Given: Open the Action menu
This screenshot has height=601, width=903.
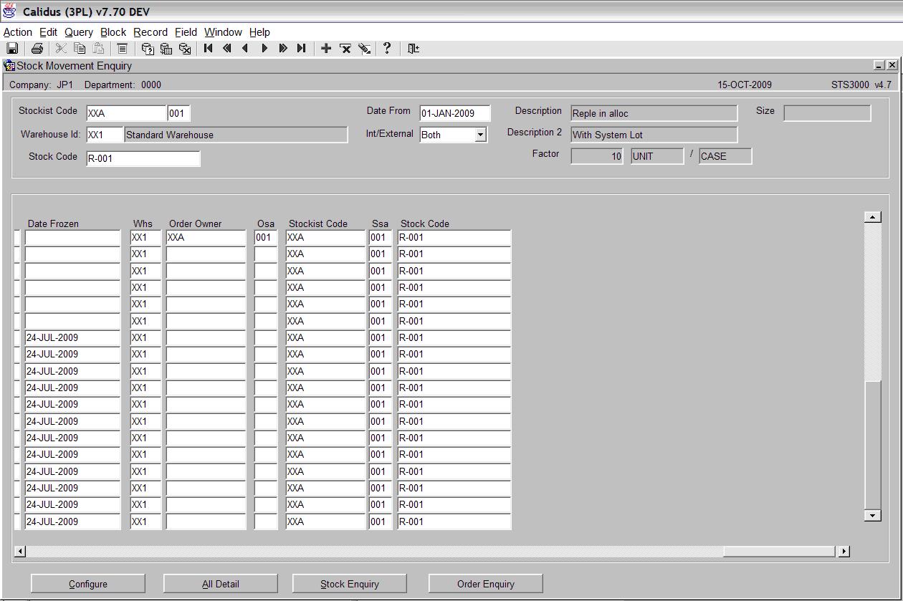Looking at the screenshot, I should [18, 32].
